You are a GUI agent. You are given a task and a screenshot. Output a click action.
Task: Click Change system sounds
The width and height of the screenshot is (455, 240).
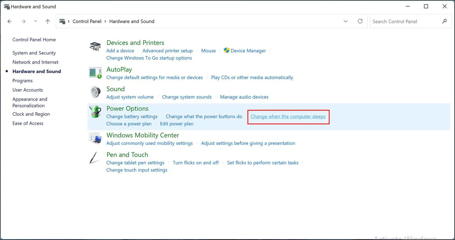pos(187,97)
